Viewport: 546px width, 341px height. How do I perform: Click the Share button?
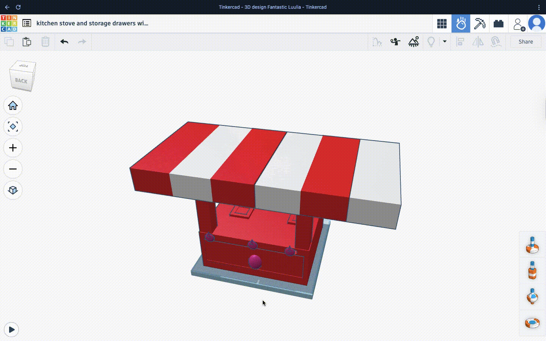point(526,42)
